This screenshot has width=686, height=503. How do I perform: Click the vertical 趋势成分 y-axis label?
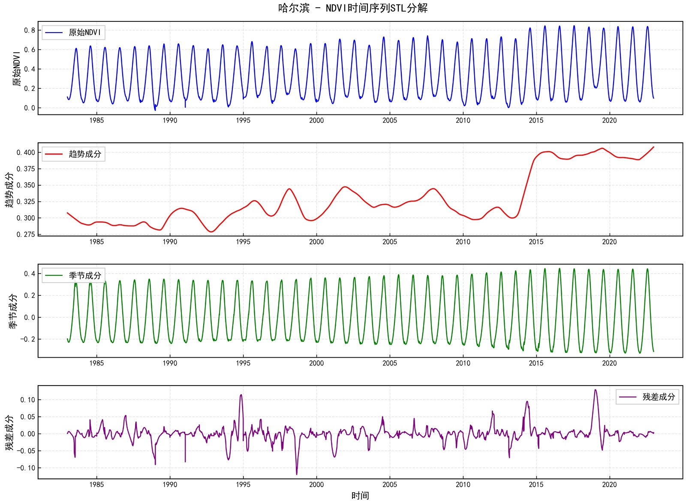[x=9, y=190]
